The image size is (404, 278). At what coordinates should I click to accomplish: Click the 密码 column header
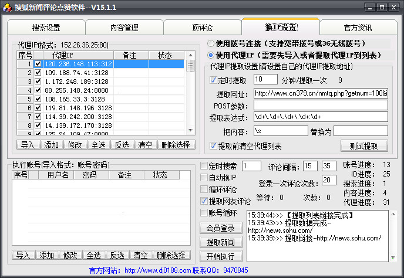(91, 175)
